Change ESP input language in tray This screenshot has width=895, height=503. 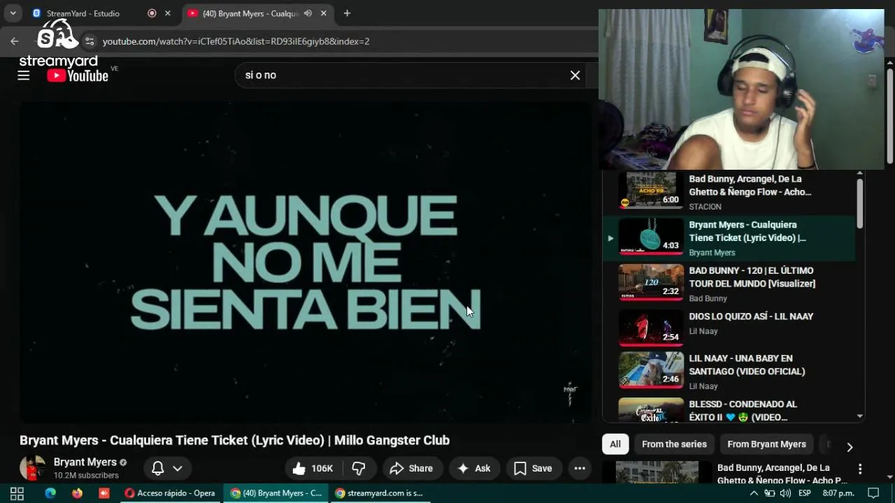[x=805, y=493]
